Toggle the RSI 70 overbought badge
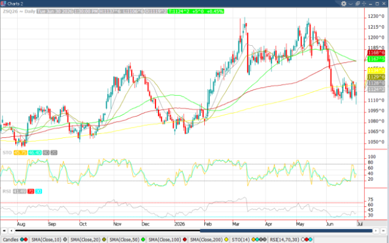 click(30, 191)
